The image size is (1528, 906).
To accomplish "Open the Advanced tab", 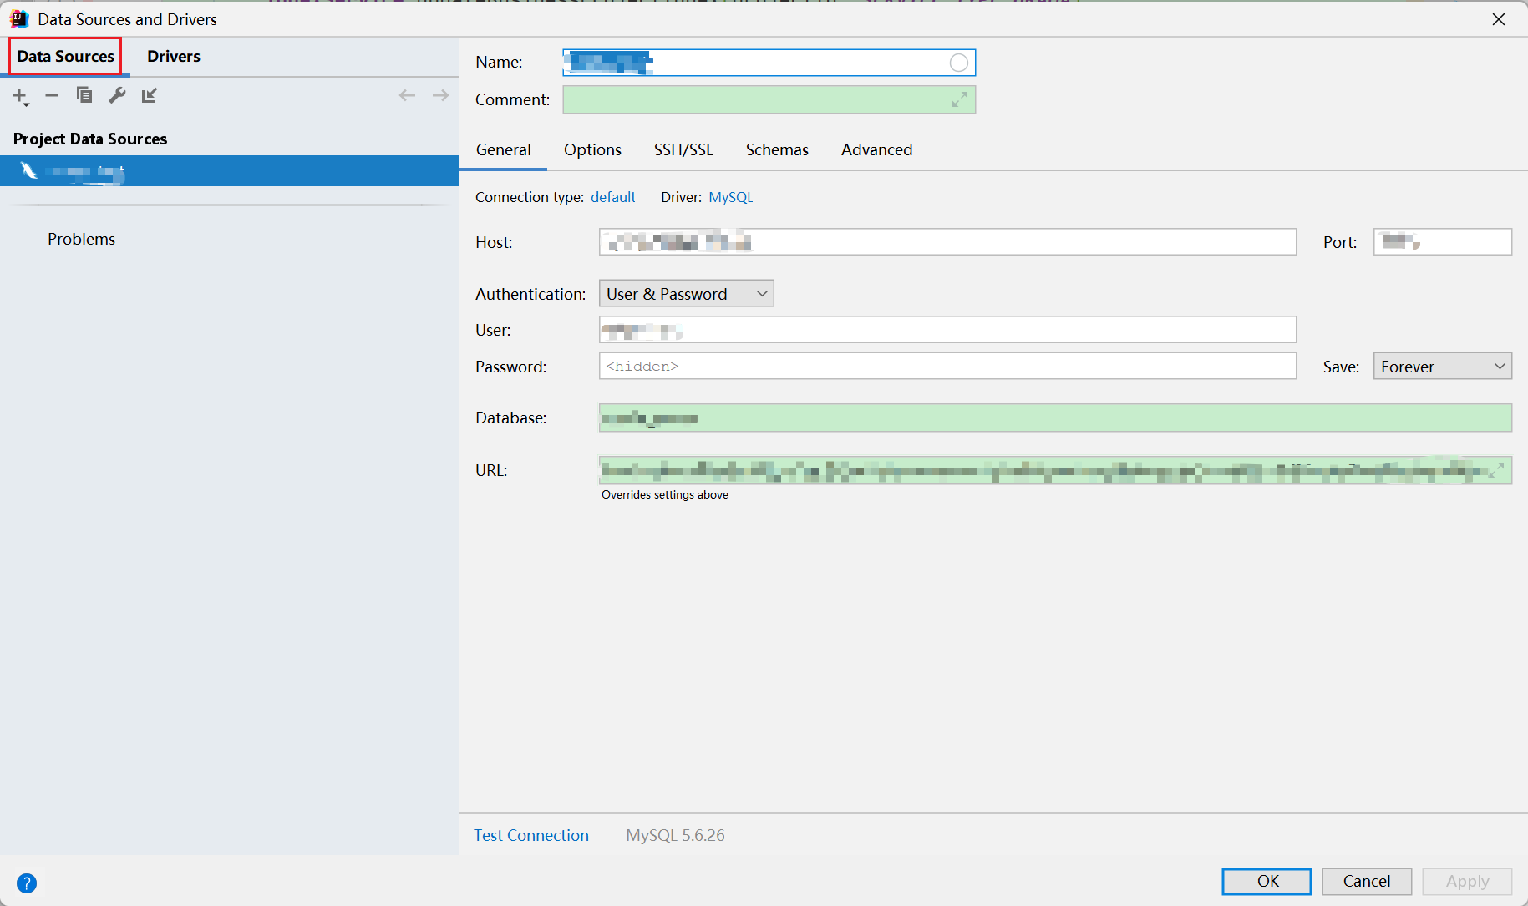I will [876, 149].
